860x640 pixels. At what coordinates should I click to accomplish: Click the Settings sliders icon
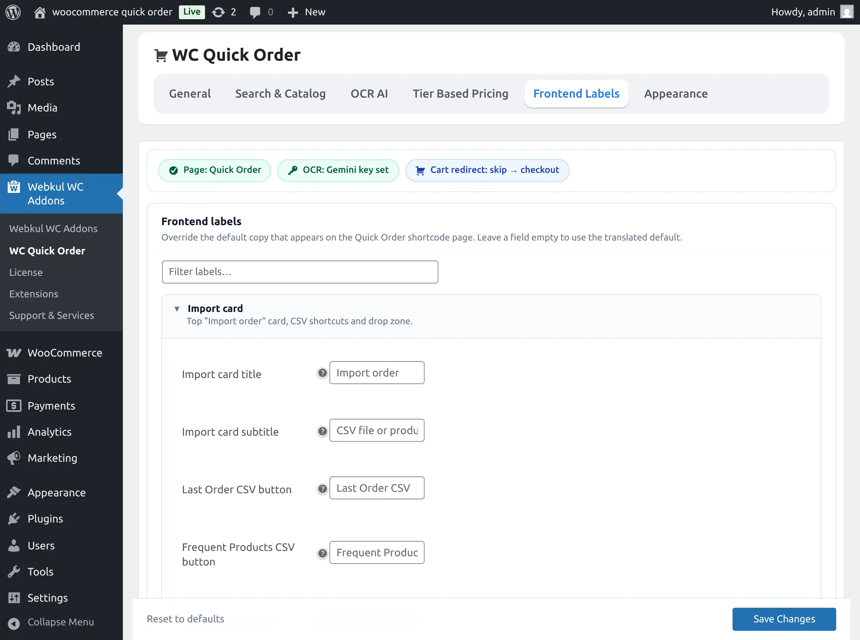point(13,598)
